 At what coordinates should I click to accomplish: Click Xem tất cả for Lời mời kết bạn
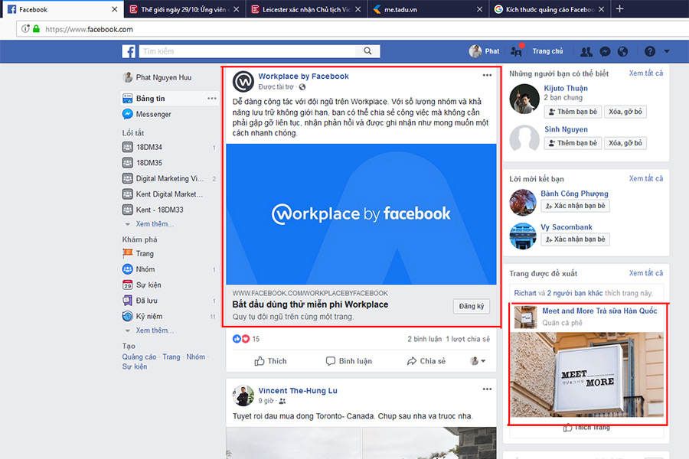[x=646, y=178]
